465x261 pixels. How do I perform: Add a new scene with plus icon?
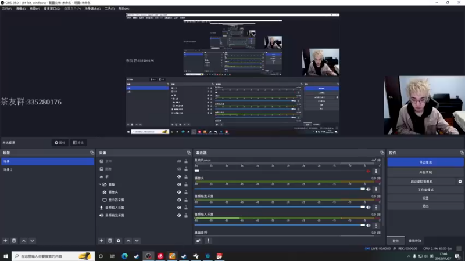coord(5,241)
